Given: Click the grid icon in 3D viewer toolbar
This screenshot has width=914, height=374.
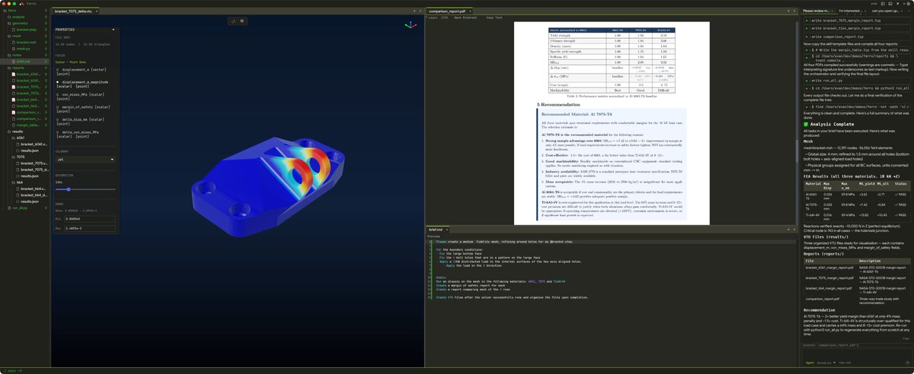Looking at the screenshot, I should (x=242, y=21).
